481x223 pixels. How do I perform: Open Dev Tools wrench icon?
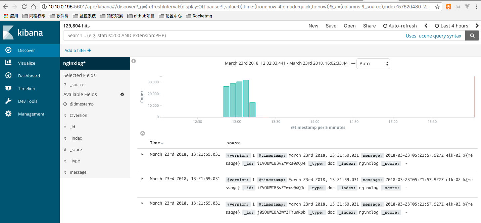[8, 101]
